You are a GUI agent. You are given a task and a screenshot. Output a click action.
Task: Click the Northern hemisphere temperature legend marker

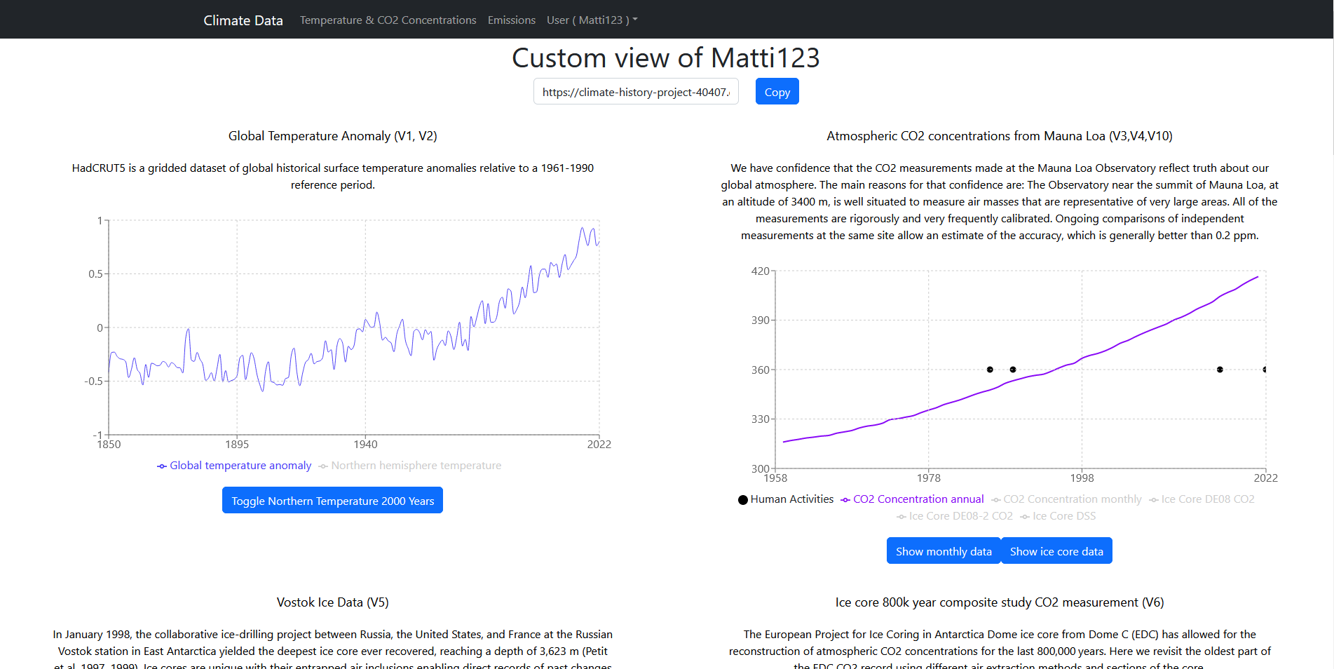323,465
